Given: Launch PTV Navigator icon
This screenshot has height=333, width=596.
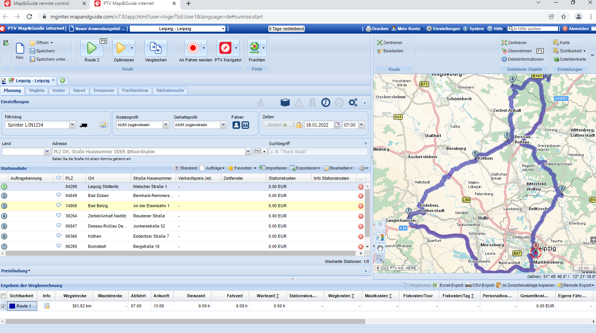Looking at the screenshot, I should tap(225, 48).
